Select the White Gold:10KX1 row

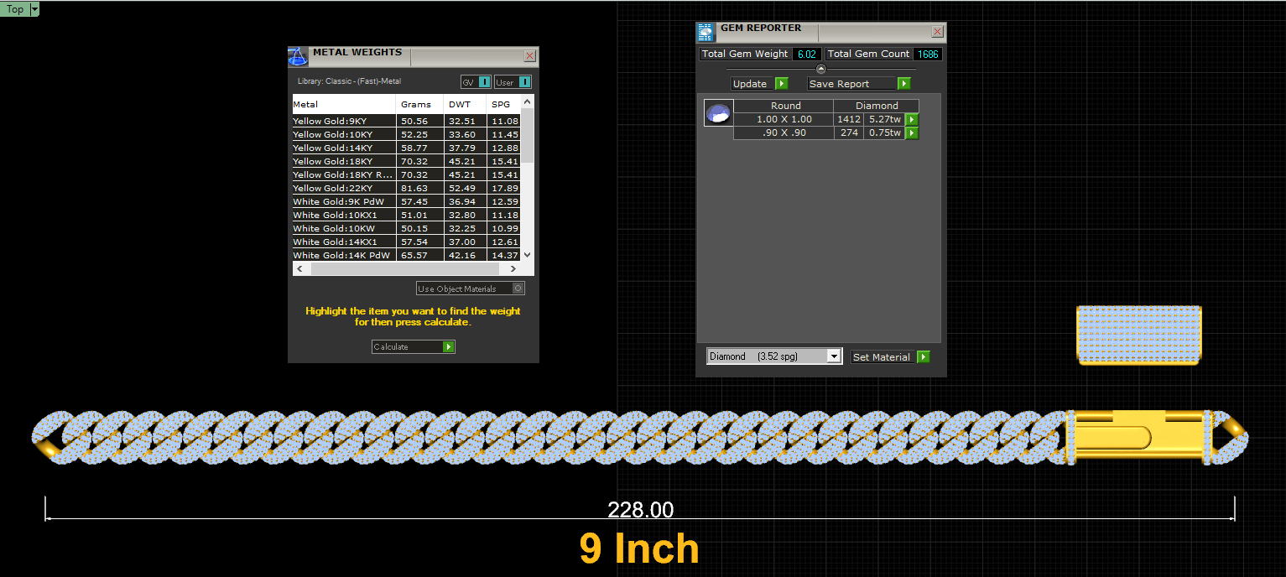[406, 215]
